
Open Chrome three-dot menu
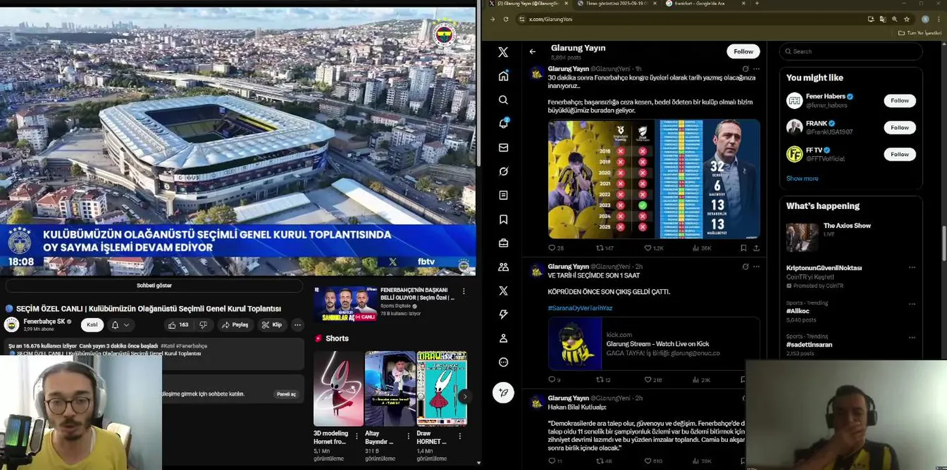tap(938, 19)
